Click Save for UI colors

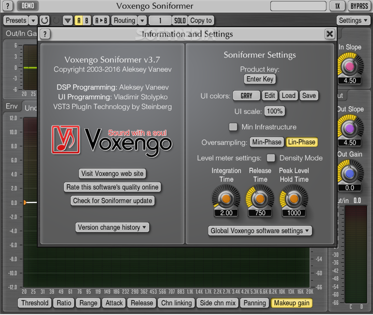(309, 95)
